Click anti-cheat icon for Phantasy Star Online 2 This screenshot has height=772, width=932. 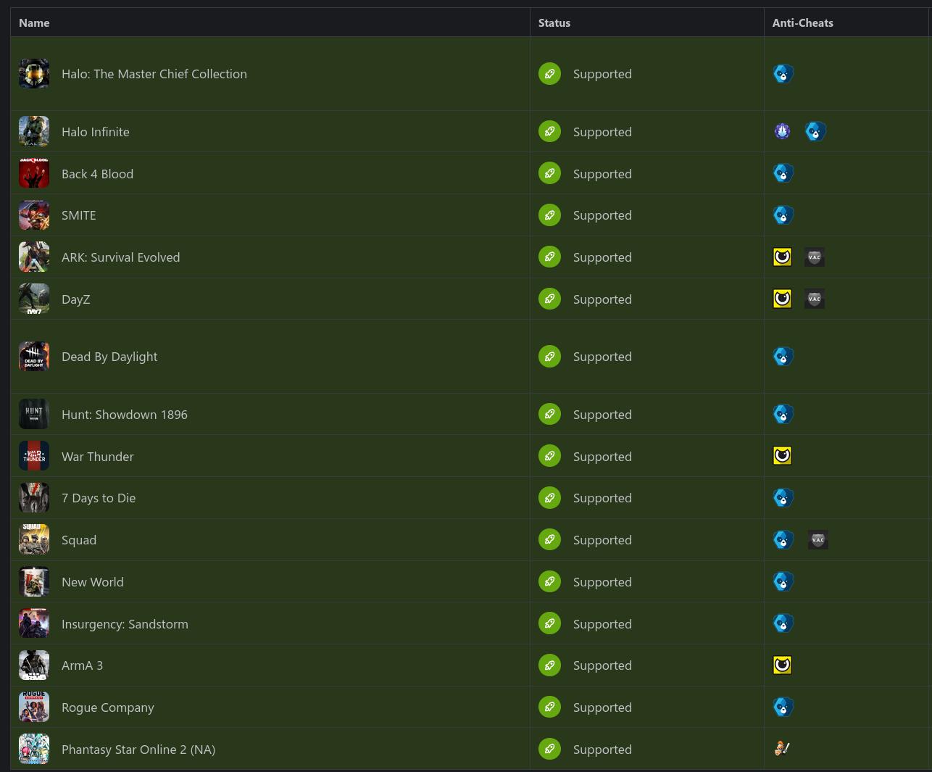[x=782, y=749]
